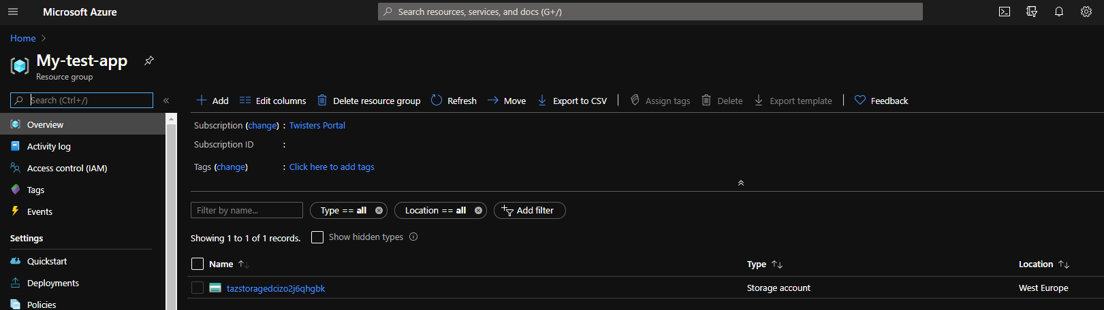This screenshot has width=1104, height=310.
Task: Select the tazstoragedcizo2j6qhgbk row checkbox
Action: point(198,288)
